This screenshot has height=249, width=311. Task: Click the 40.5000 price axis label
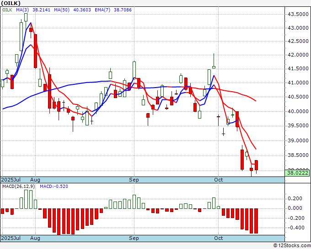pos(298,97)
